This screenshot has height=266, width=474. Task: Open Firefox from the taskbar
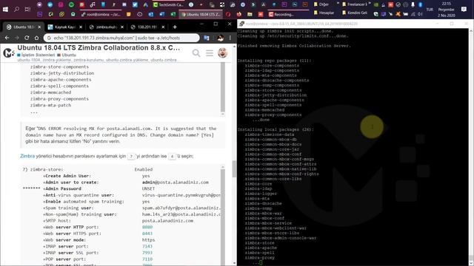click(x=238, y=14)
